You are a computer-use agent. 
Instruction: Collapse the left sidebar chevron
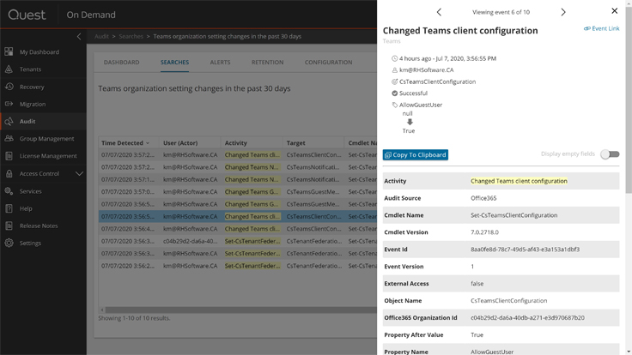point(79,37)
